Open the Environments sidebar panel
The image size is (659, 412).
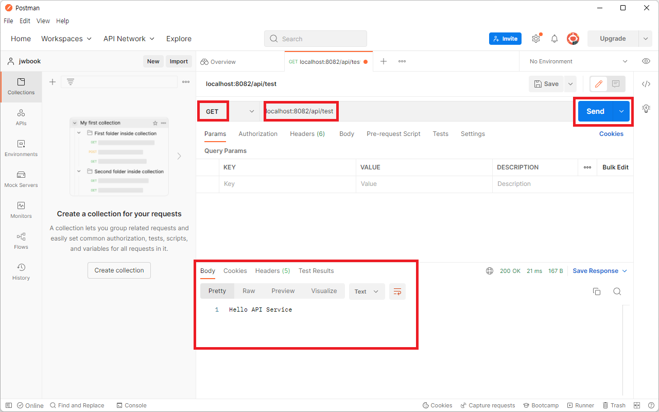[x=21, y=148]
